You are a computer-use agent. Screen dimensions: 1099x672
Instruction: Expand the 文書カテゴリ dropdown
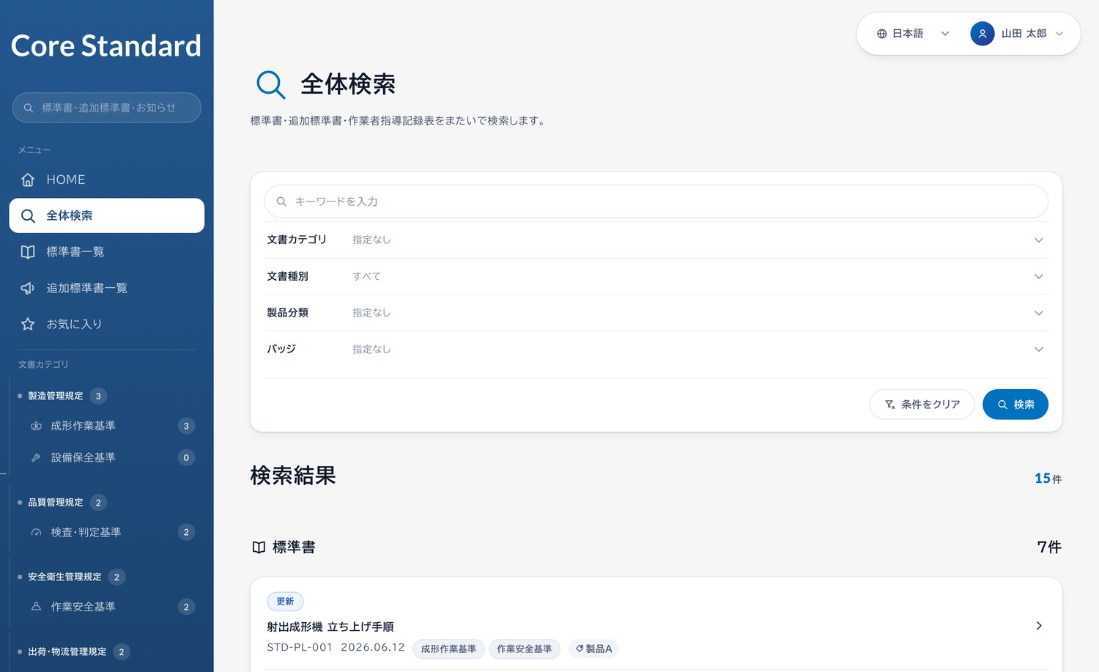(x=656, y=240)
